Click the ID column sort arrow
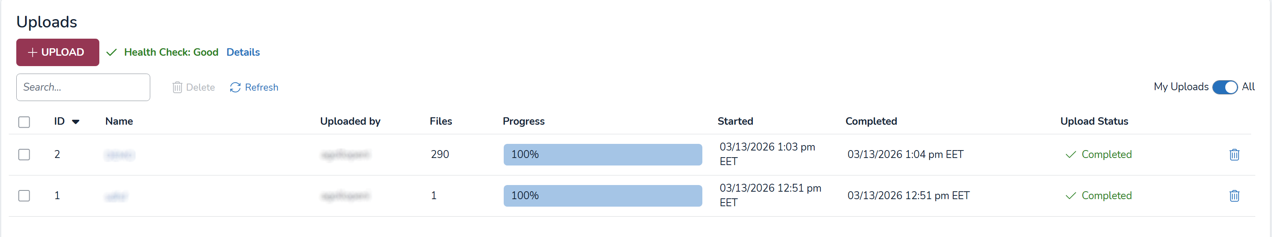1272x237 pixels. coord(76,122)
